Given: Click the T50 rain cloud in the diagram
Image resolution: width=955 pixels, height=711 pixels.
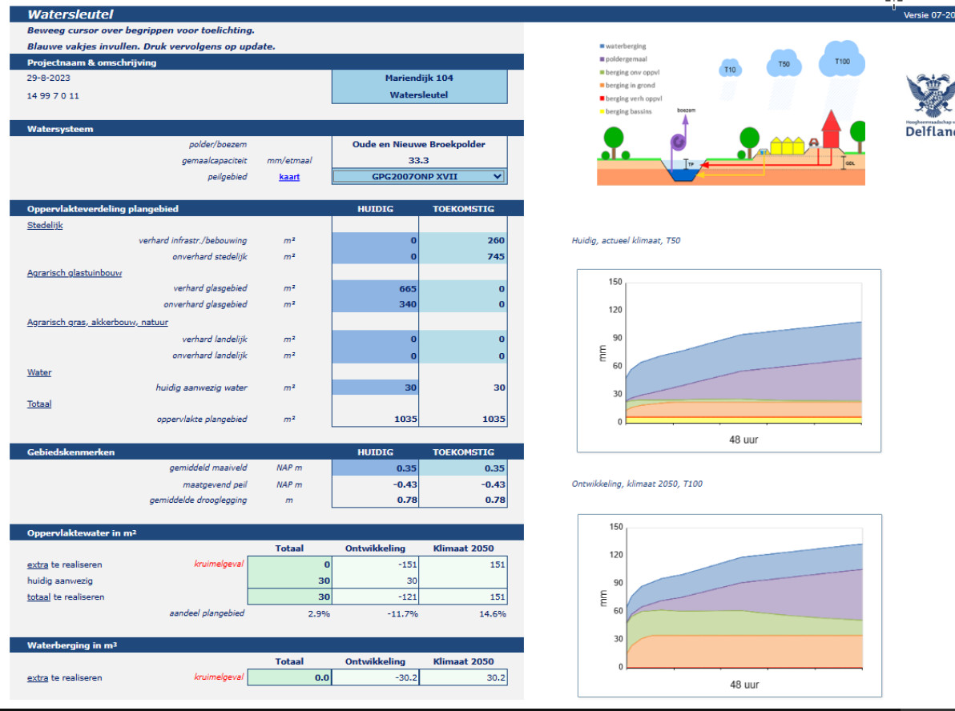Looking at the screenshot, I should click(x=784, y=64).
